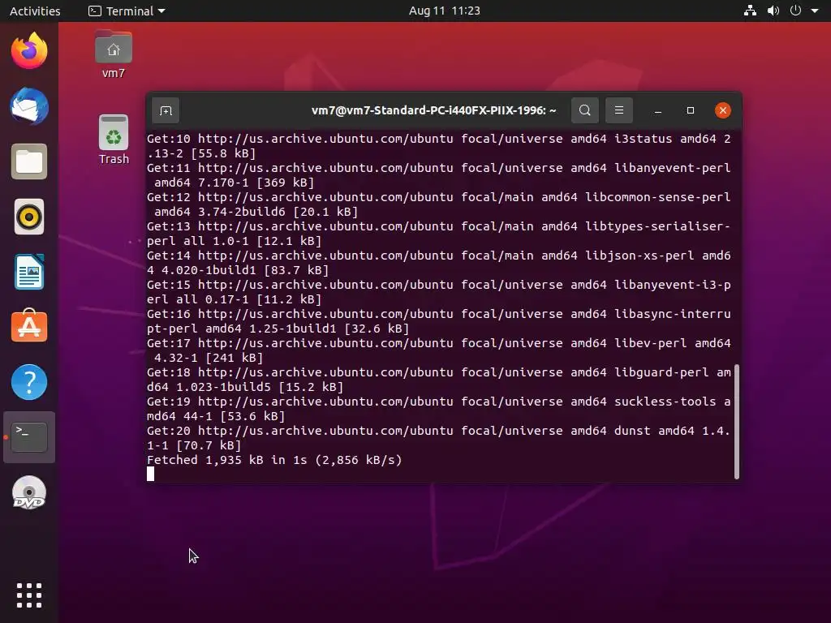The image size is (831, 623).
Task: Click the Get:17 libev-perl line
Action: (x=439, y=350)
